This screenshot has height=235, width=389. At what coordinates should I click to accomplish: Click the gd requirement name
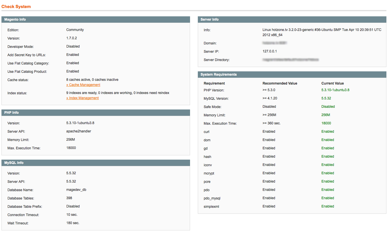[206, 148]
